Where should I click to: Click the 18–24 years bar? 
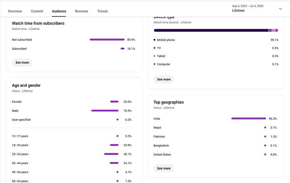114,145
